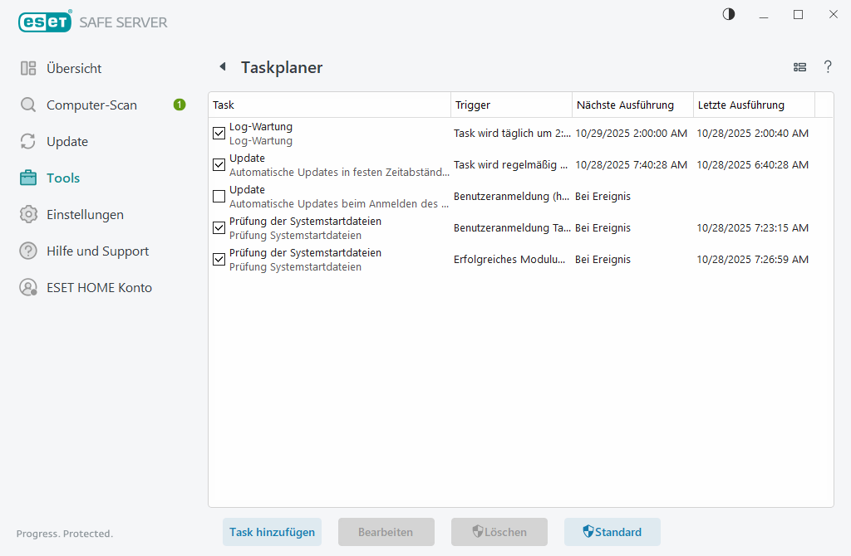Click the list-view icon beside the help icon
The height and width of the screenshot is (556, 851).
(799, 67)
